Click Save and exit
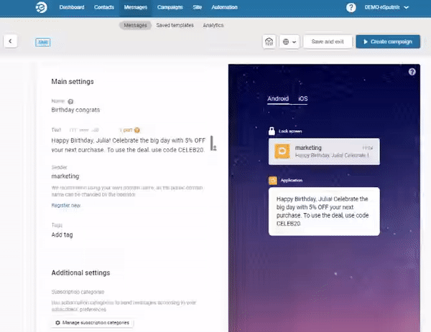 [x=328, y=42]
